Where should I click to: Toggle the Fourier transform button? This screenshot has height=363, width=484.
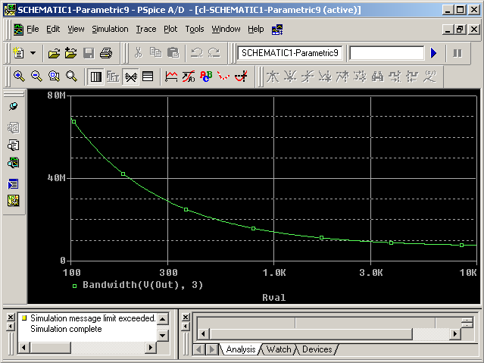click(113, 77)
